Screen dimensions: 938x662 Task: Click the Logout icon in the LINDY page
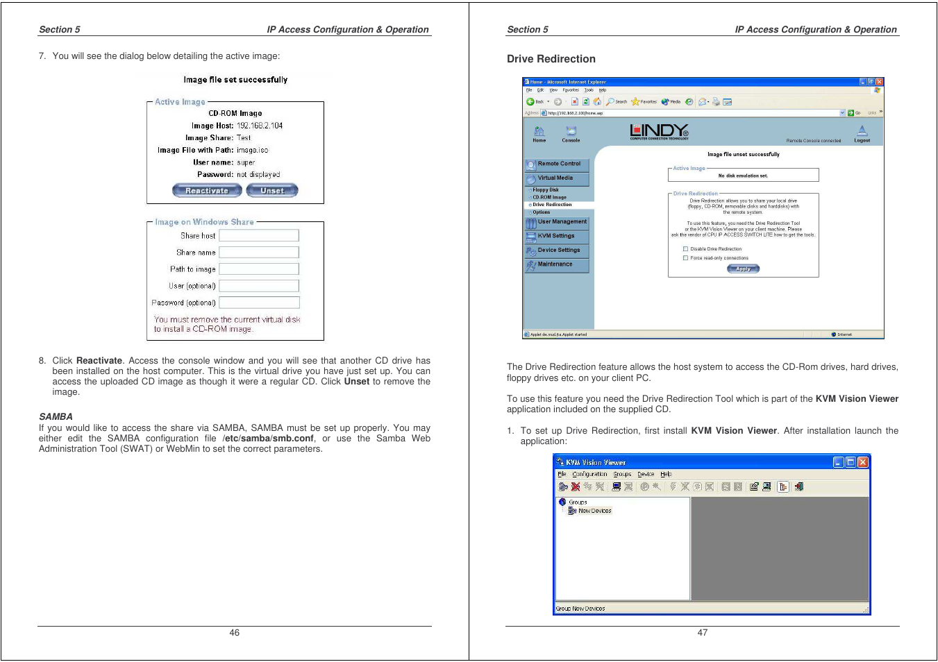pyautogui.click(x=862, y=130)
